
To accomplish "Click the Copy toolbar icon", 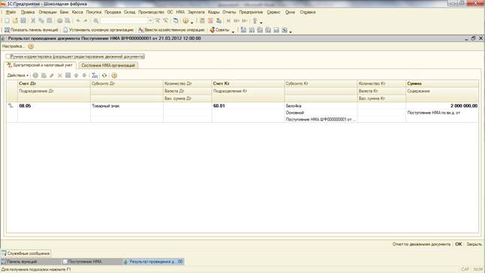I will [41, 21].
